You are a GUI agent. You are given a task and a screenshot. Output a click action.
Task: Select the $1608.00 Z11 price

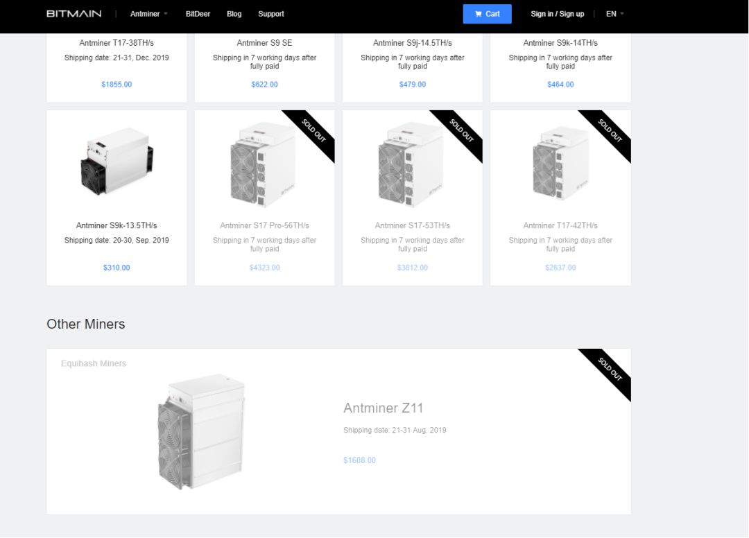pos(360,460)
